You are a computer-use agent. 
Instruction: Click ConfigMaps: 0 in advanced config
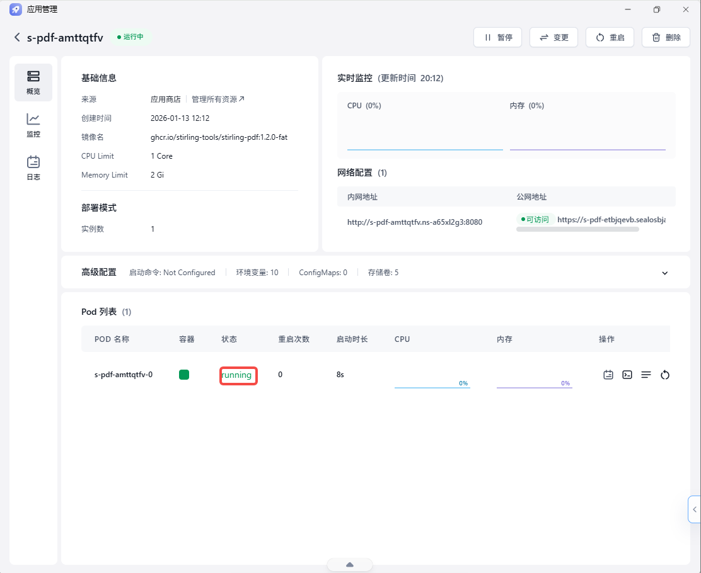pos(323,273)
